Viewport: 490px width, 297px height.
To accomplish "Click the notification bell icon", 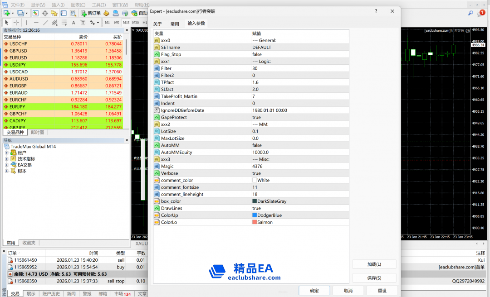I will pos(480,14).
